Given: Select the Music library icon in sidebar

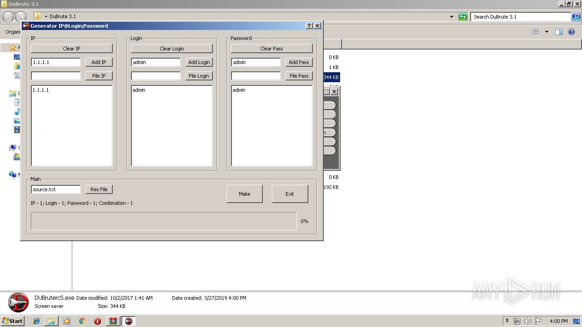Looking at the screenshot, I should [17, 112].
